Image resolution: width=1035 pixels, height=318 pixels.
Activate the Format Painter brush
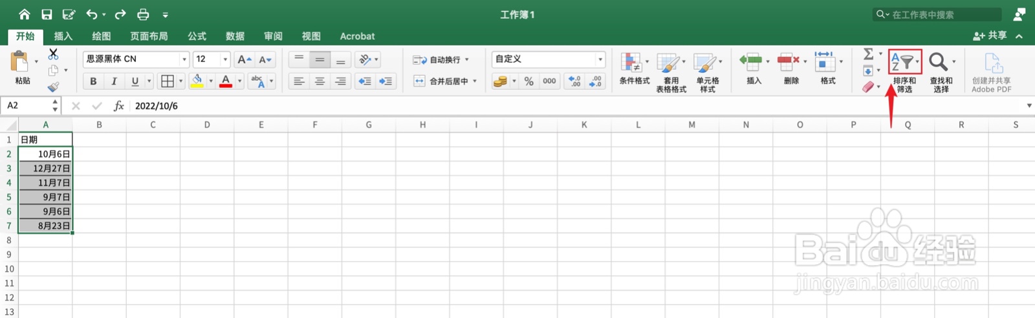[x=53, y=86]
